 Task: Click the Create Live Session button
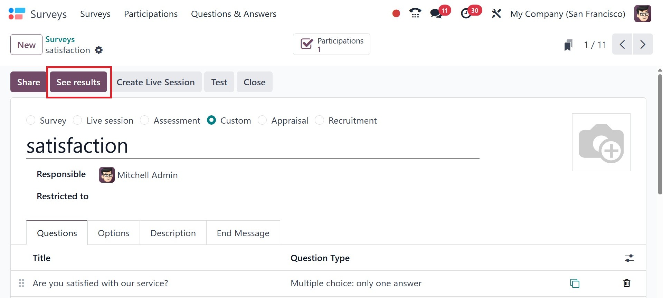(155, 82)
